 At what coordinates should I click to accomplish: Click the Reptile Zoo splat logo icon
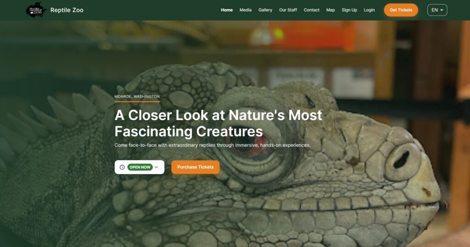click(x=36, y=10)
